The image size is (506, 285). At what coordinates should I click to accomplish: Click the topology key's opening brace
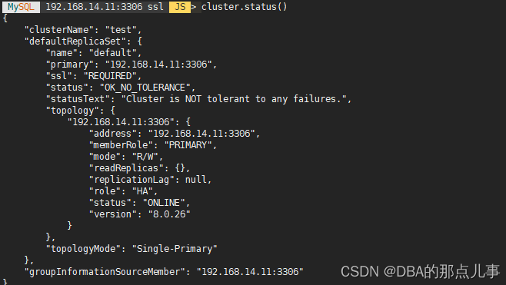(x=112, y=111)
